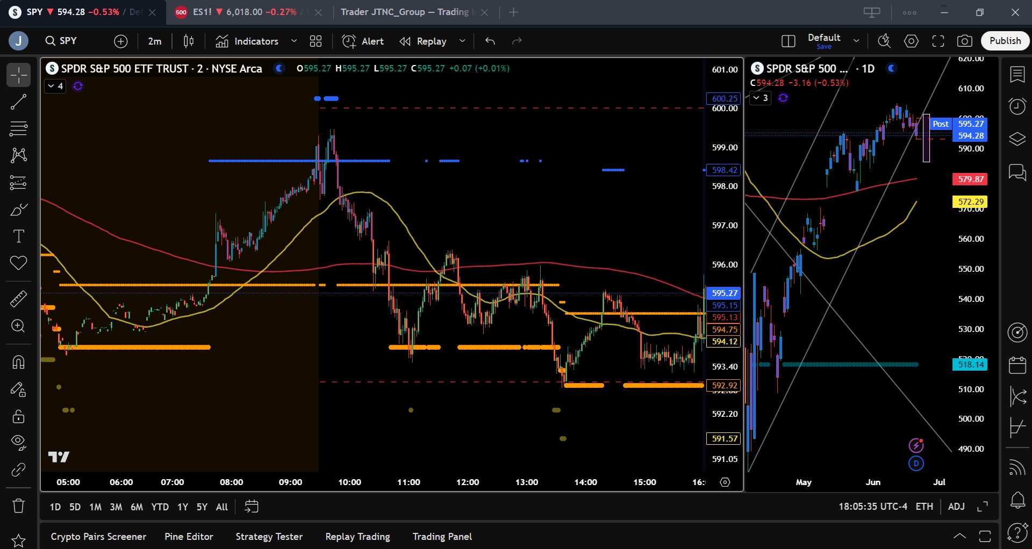This screenshot has width=1032, height=549.
Task: Collapse the daily chart legend showing 3
Action: click(x=760, y=98)
